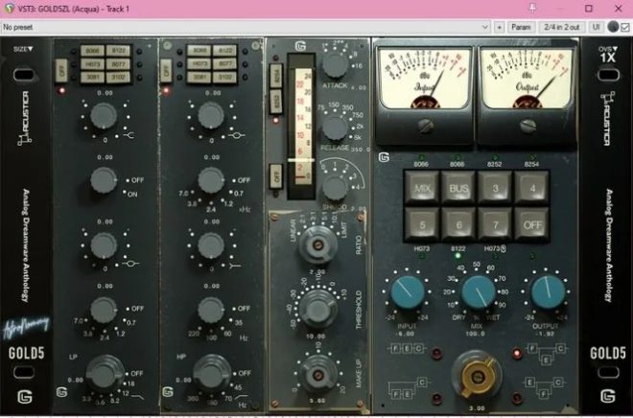Click the Param button
This screenshot has width=633, height=418.
tap(521, 27)
